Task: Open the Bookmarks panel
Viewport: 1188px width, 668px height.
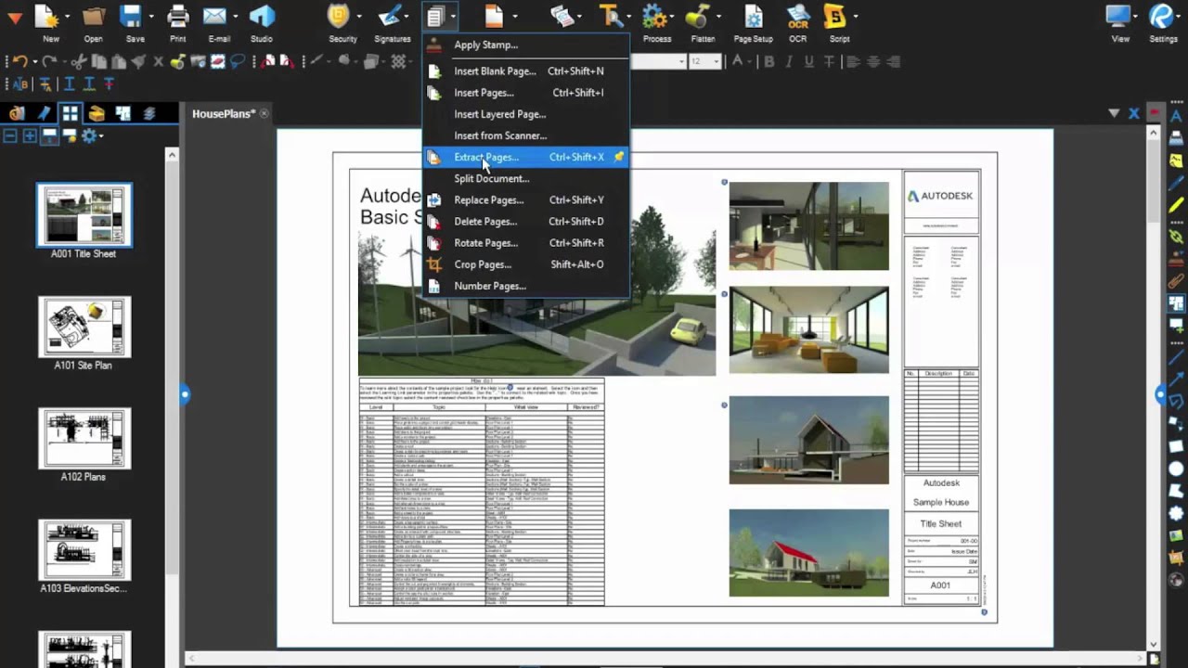Action: point(43,112)
